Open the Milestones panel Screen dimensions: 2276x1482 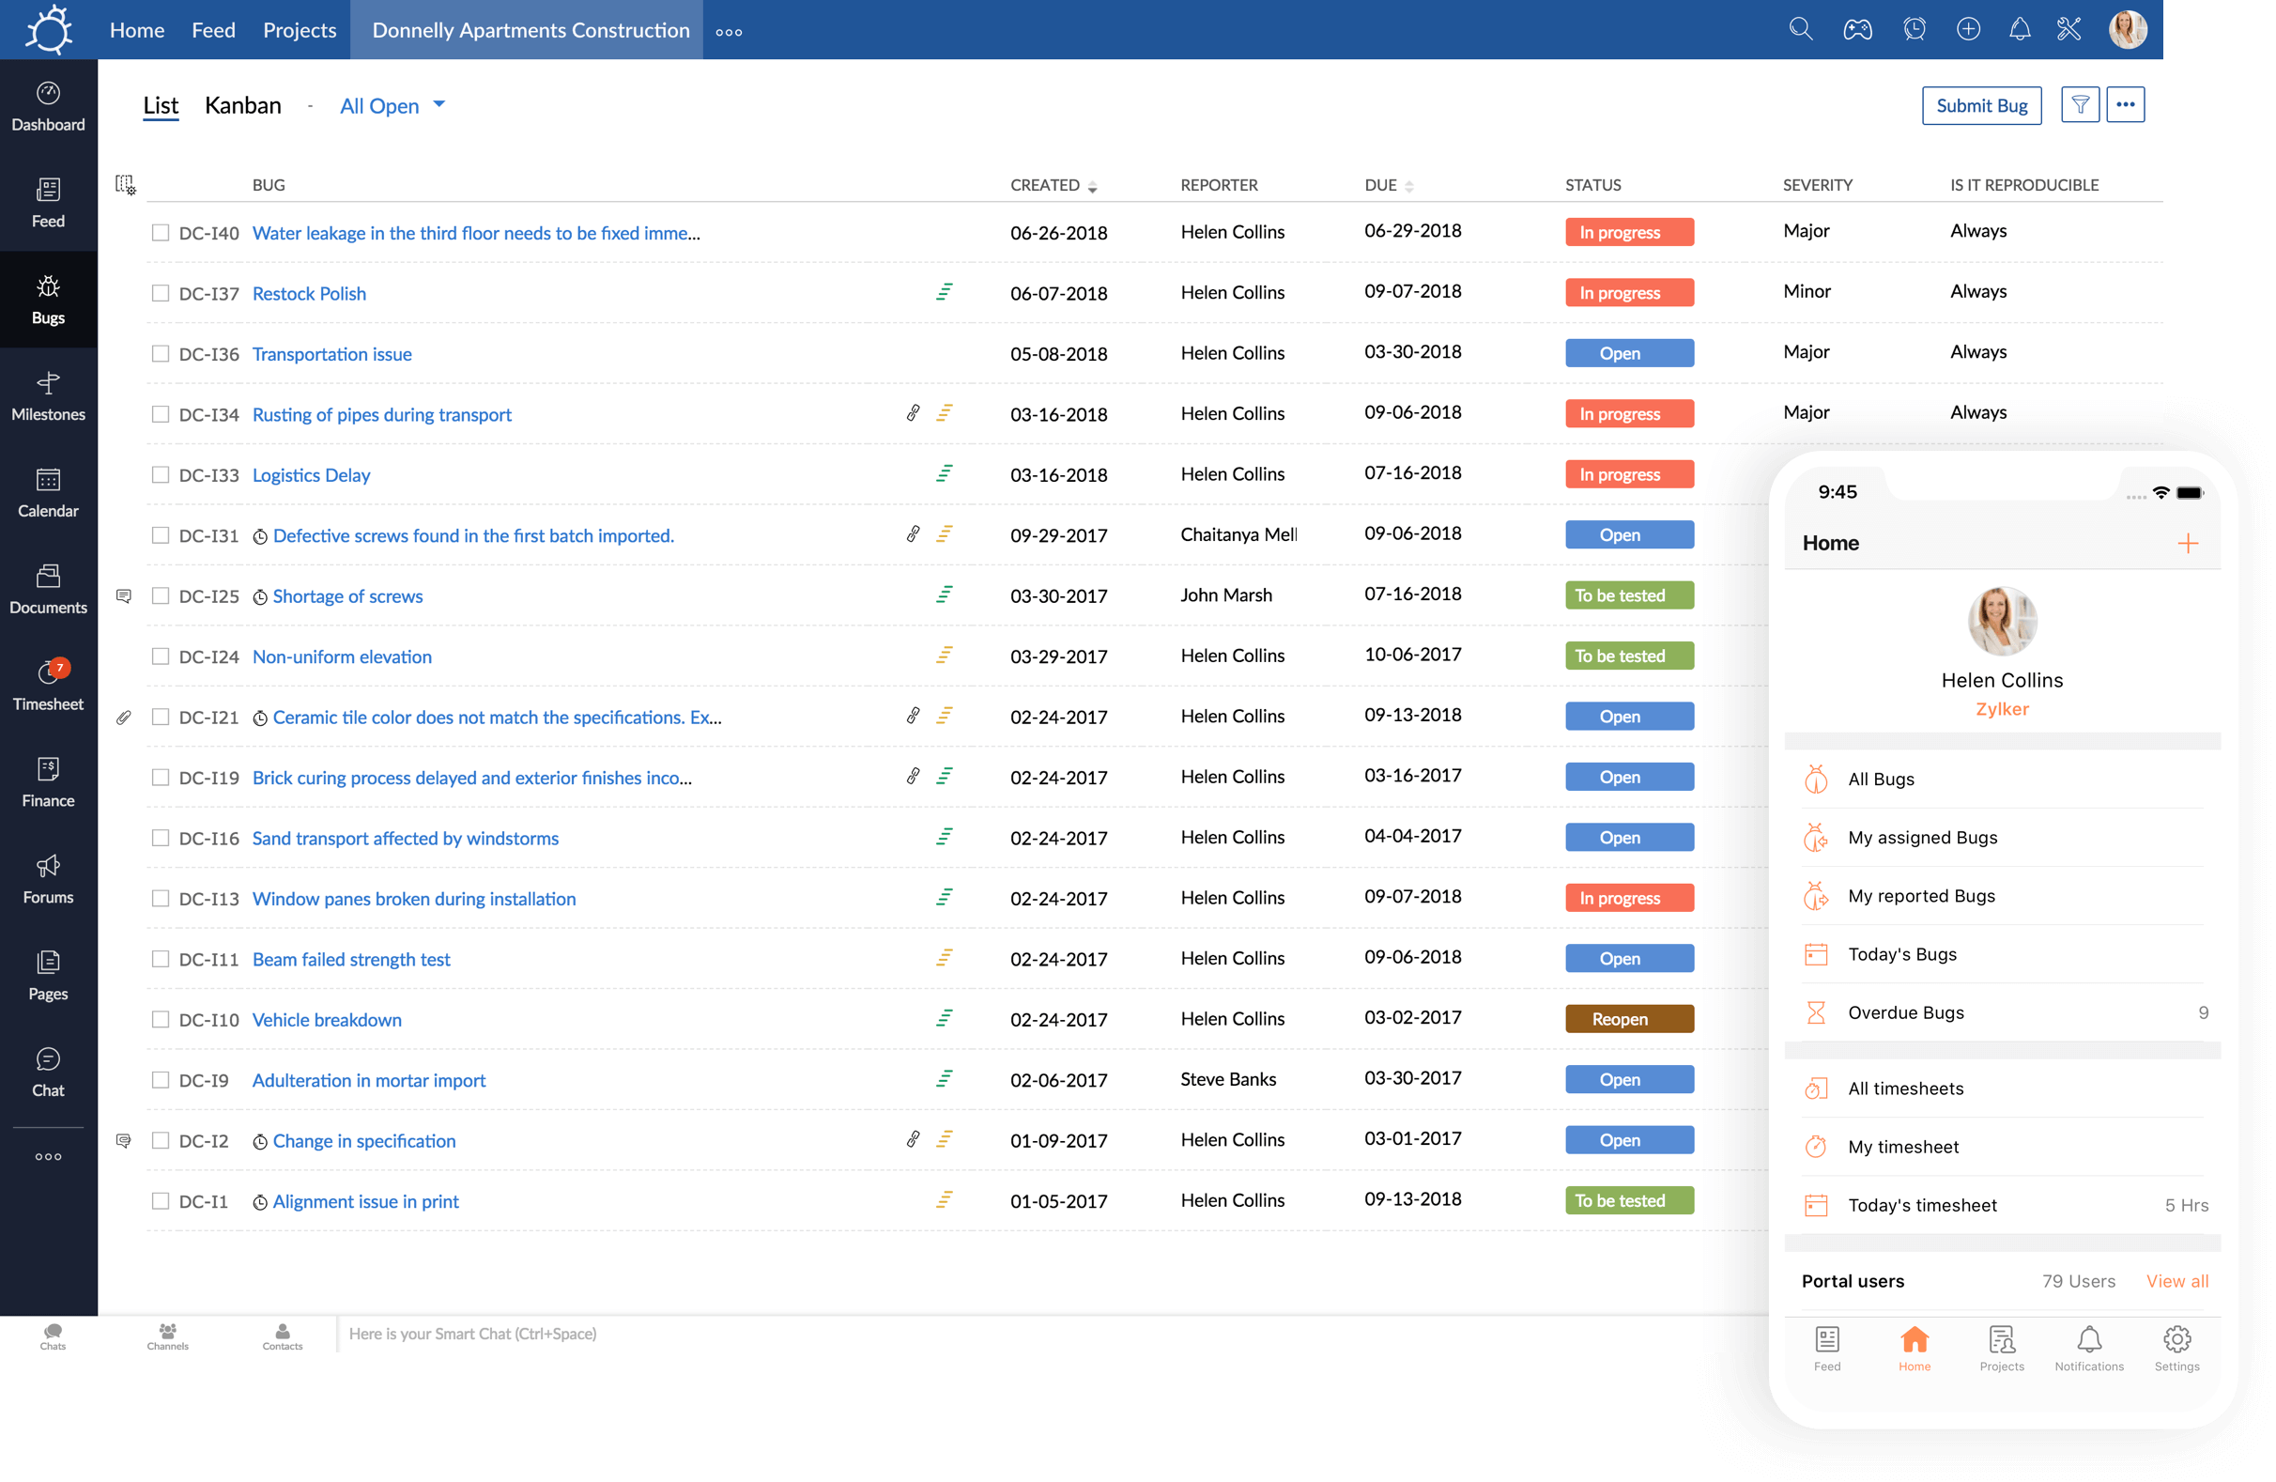click(x=48, y=394)
